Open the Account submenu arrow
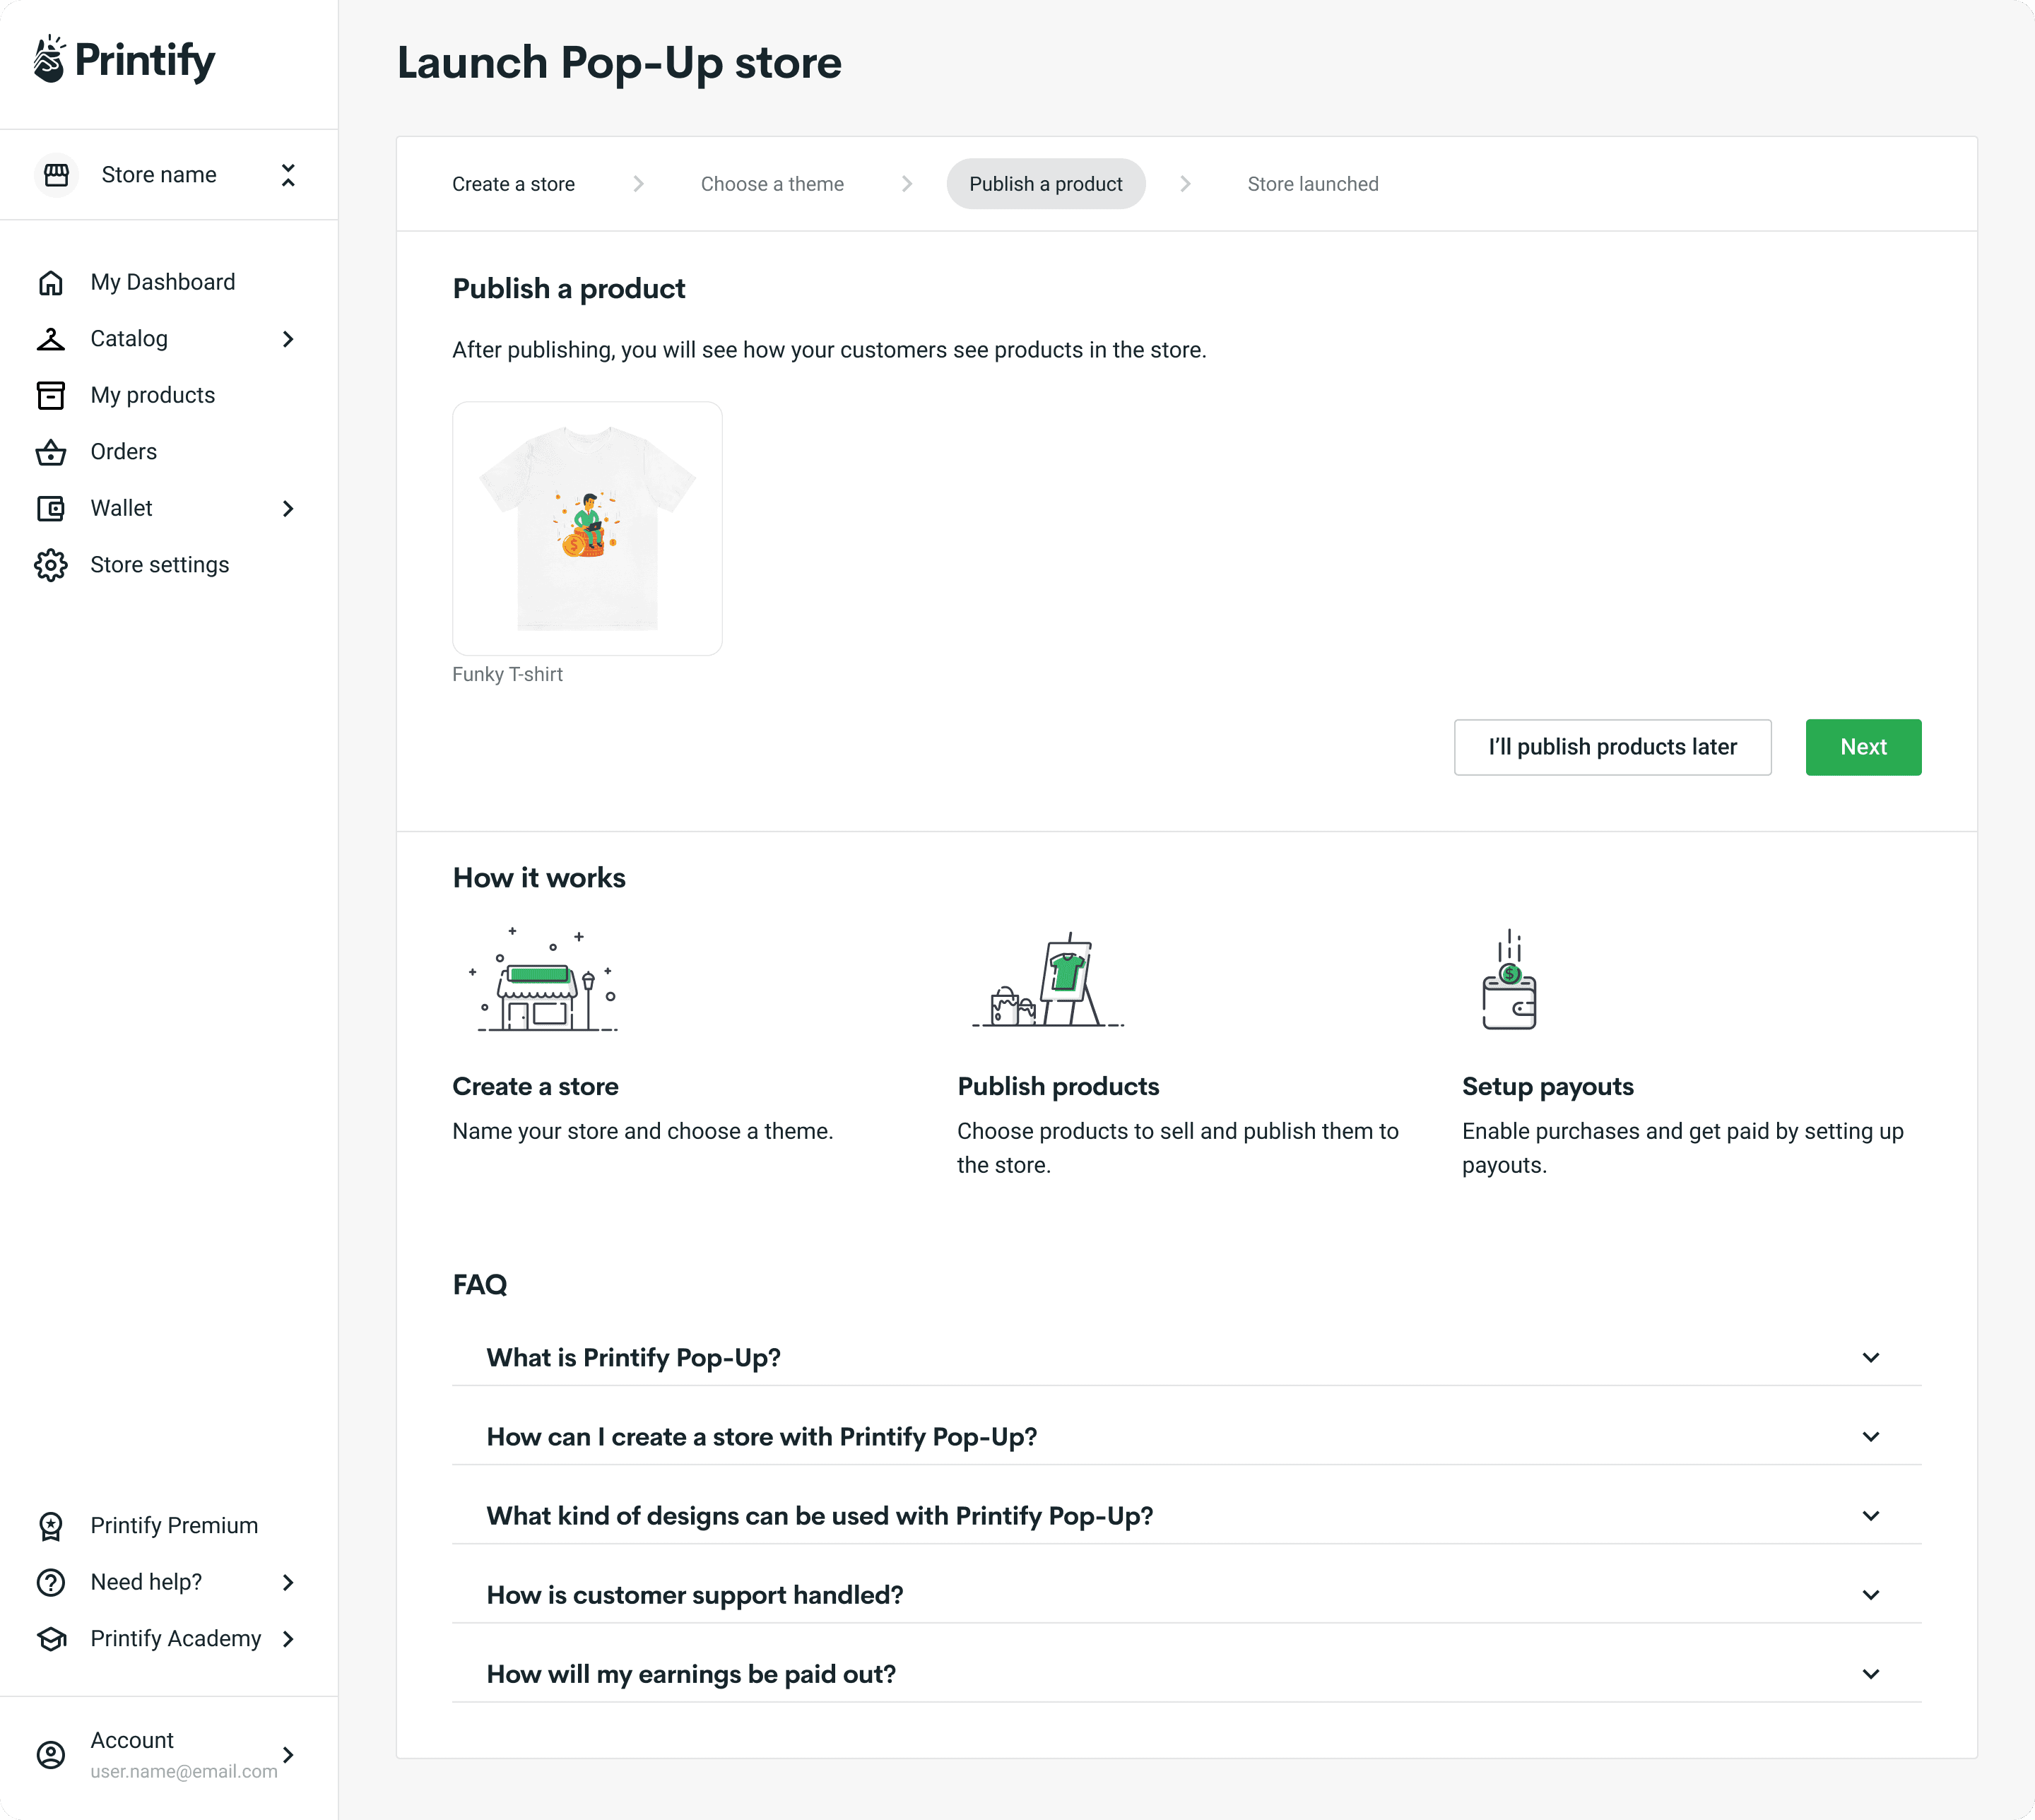 point(288,1755)
